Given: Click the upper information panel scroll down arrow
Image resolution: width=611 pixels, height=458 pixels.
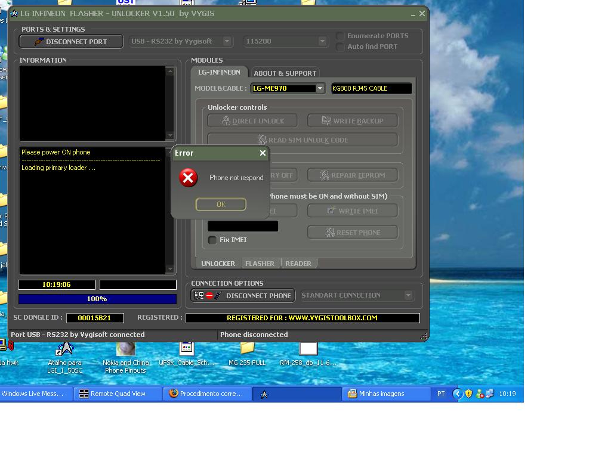Looking at the screenshot, I should click(170, 135).
